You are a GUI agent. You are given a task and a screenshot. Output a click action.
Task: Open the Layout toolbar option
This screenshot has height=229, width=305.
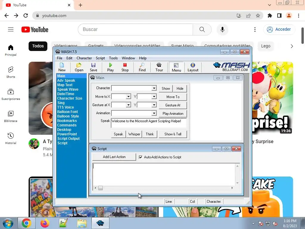193,67
